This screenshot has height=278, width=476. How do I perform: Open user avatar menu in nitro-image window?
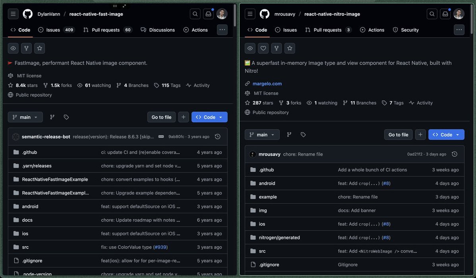pos(459,14)
